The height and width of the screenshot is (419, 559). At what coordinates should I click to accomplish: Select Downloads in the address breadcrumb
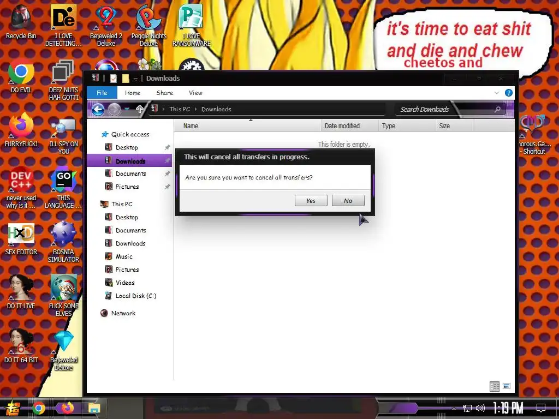pos(216,109)
